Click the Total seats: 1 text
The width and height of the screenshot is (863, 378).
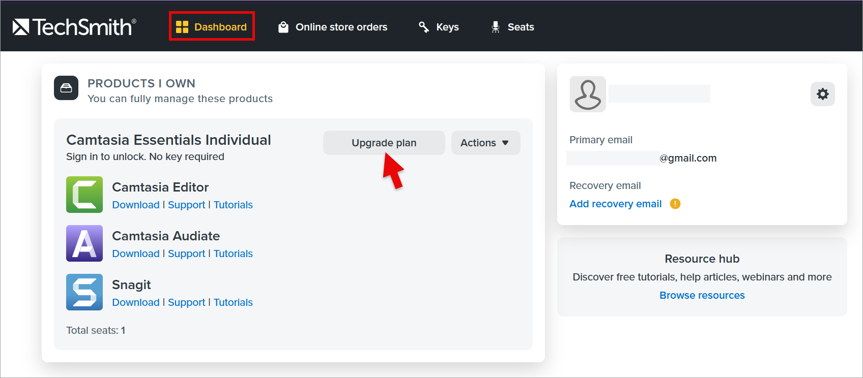coord(96,330)
